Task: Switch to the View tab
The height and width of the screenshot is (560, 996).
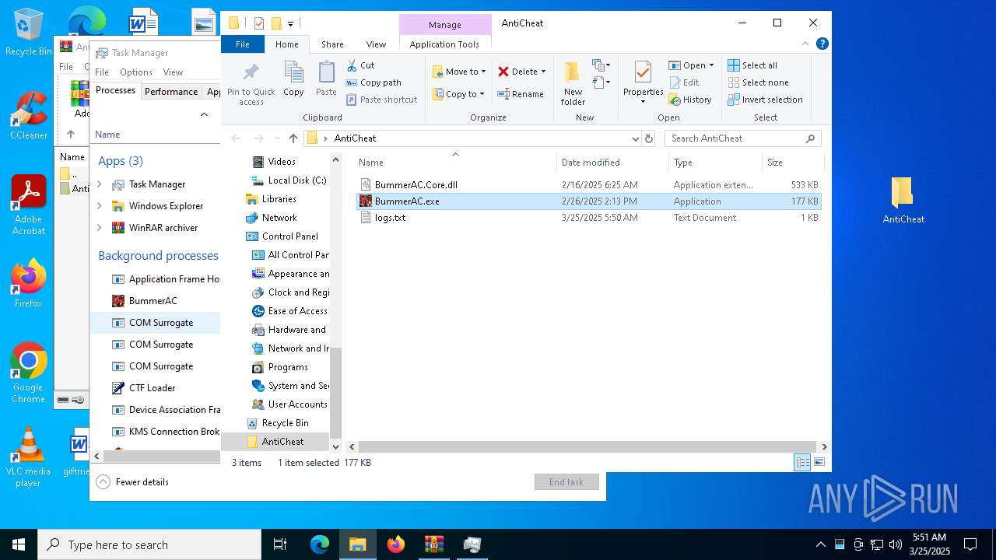Action: pyautogui.click(x=376, y=44)
